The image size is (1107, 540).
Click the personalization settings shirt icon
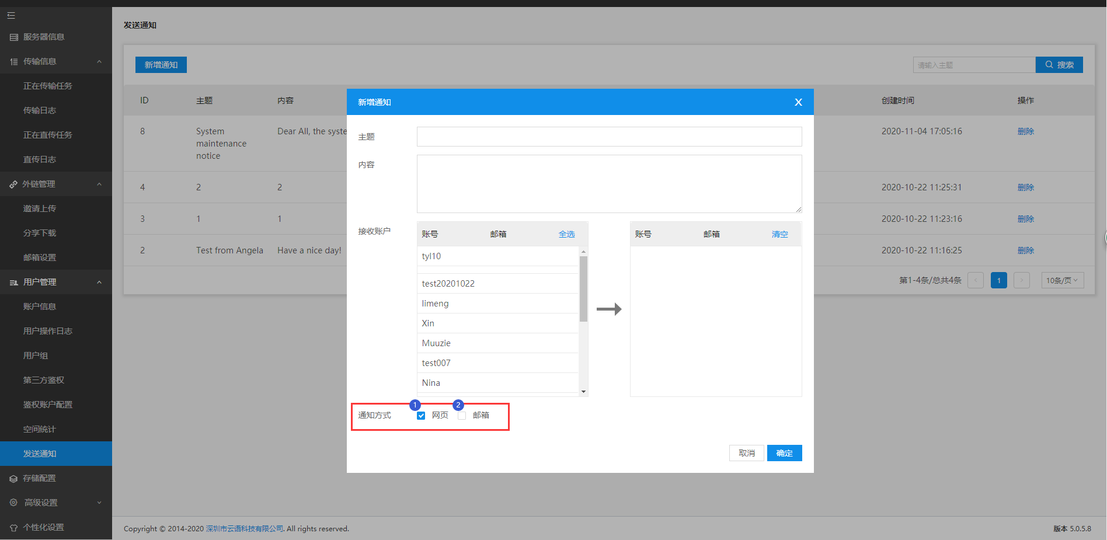pyautogui.click(x=13, y=528)
